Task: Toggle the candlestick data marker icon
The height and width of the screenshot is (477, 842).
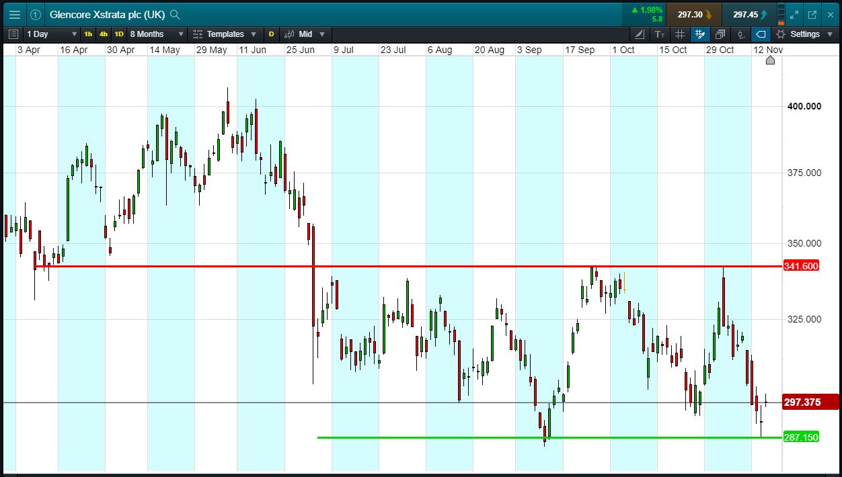Action: coord(740,34)
